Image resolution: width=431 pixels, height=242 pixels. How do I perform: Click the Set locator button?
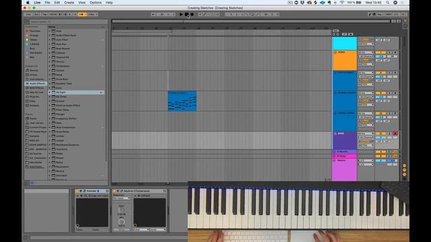[335, 31]
